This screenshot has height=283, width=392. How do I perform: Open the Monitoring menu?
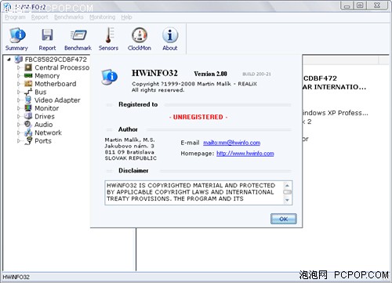click(x=103, y=17)
